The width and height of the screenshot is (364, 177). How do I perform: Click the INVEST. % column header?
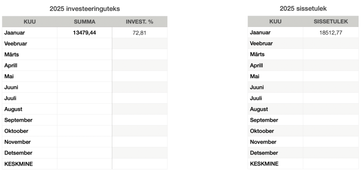[x=139, y=22]
